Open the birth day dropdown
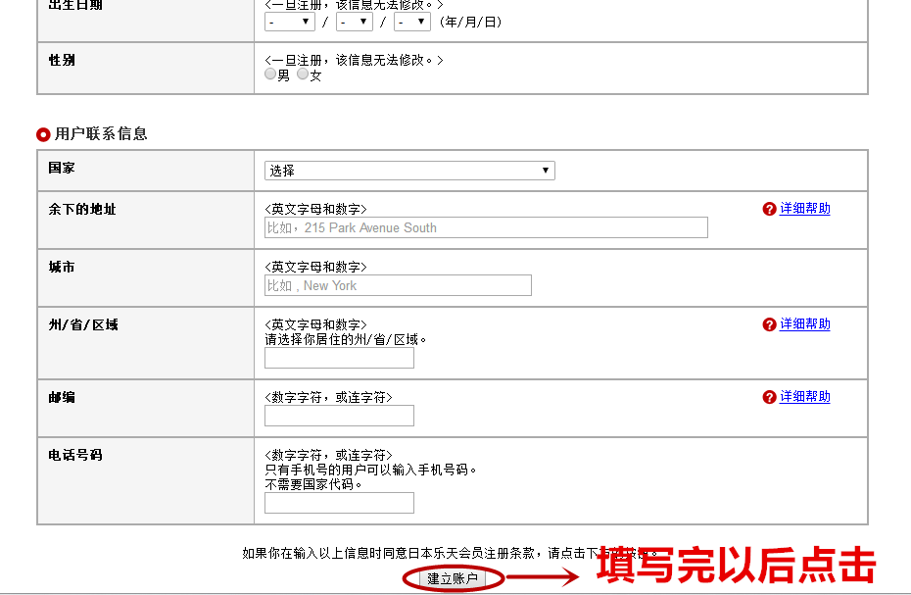Viewport: 911px width, 595px height. 412,23
